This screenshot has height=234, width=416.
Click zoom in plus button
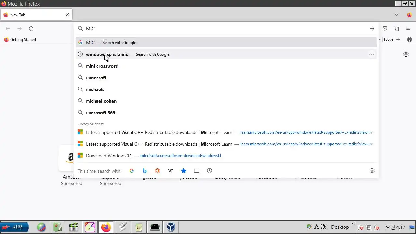(x=398, y=39)
